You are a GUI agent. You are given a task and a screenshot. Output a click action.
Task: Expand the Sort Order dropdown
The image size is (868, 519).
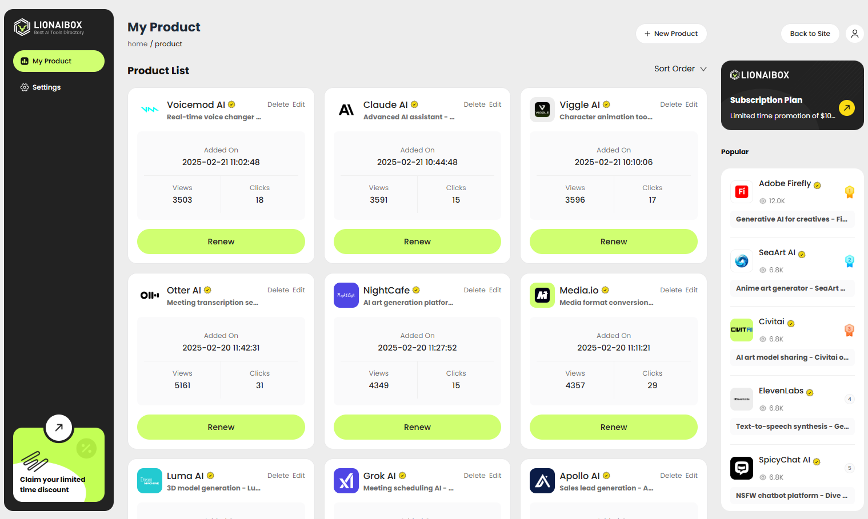(681, 69)
